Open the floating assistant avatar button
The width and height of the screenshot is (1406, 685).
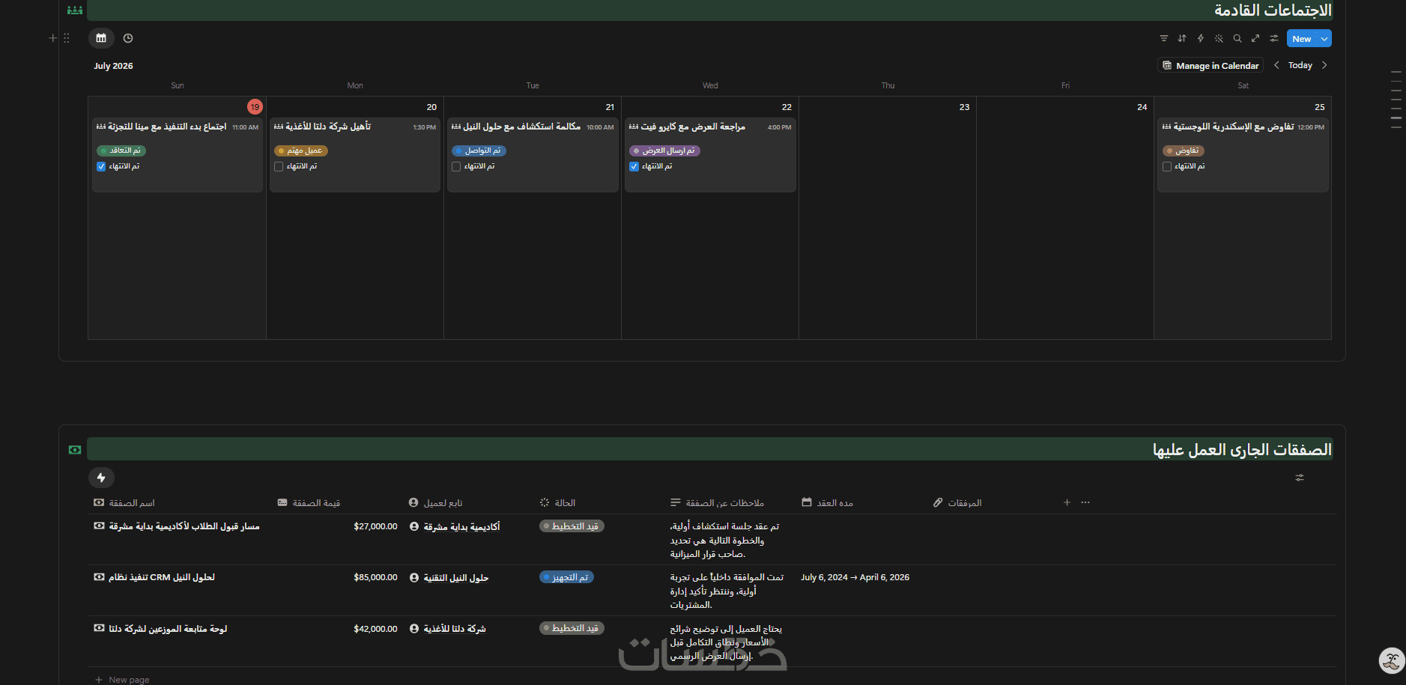pyautogui.click(x=1392, y=661)
